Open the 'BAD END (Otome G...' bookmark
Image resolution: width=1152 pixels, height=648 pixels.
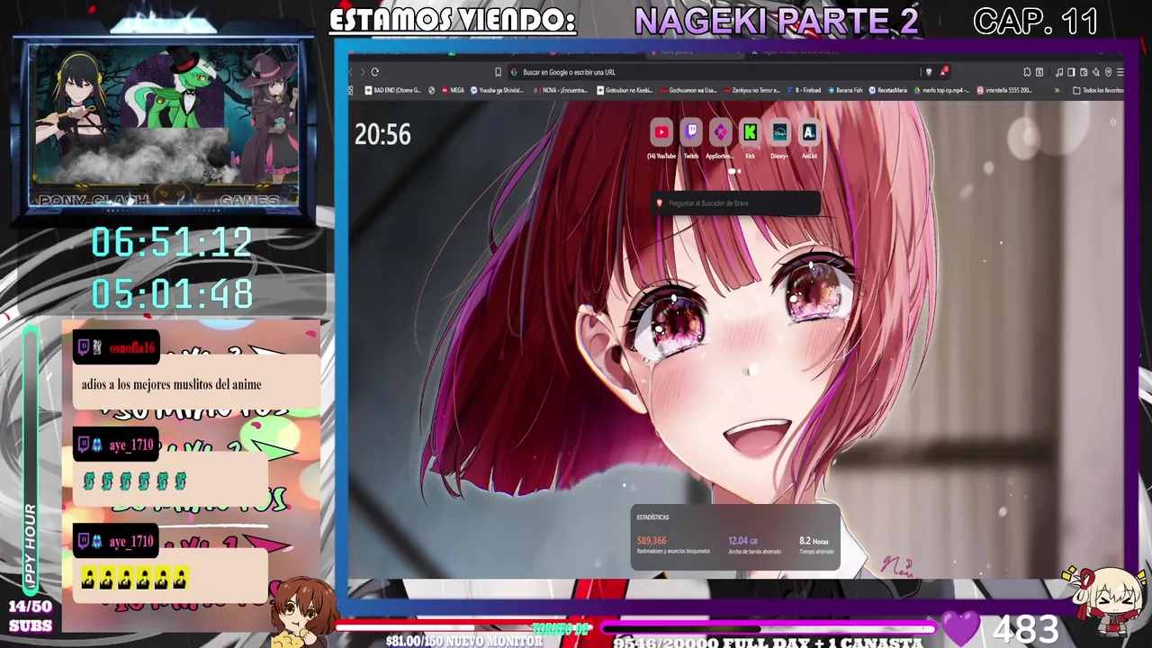[x=393, y=90]
